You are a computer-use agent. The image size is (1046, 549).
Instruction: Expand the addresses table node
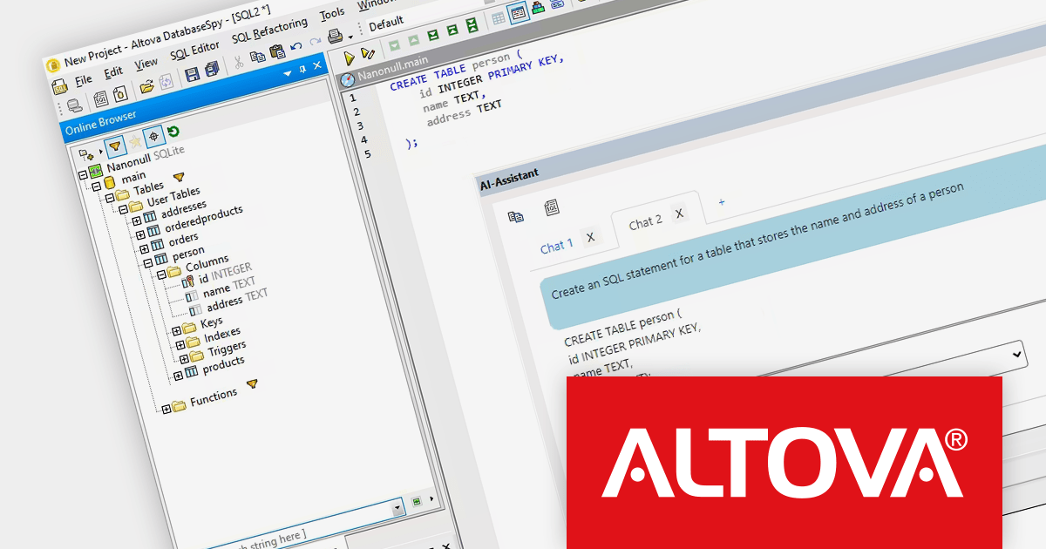point(137,220)
